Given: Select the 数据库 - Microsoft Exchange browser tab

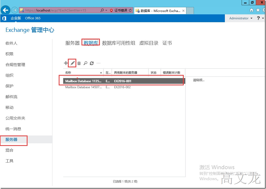Looking at the screenshot, I should [160, 11].
